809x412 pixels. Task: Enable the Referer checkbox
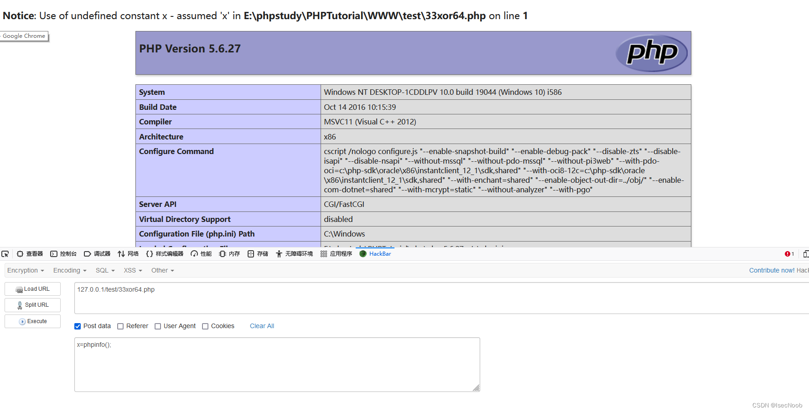[x=120, y=326]
